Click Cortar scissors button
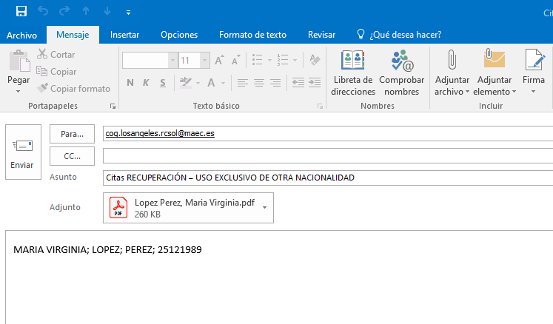553x324 pixels. (56, 54)
